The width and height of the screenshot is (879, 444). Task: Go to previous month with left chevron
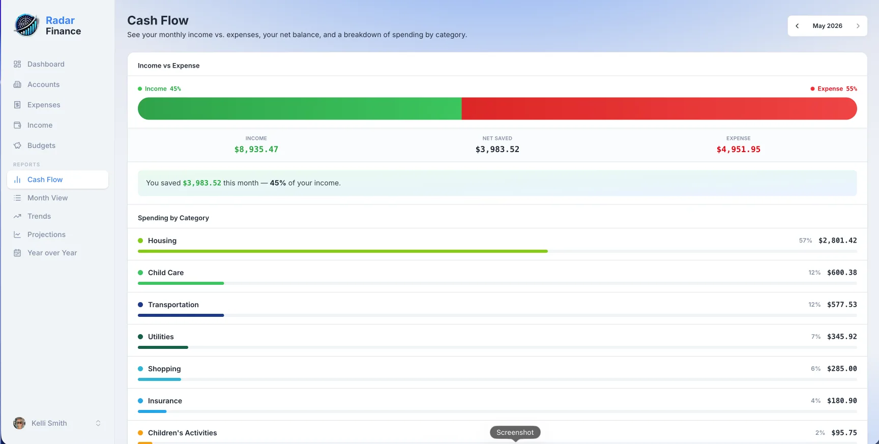797,26
